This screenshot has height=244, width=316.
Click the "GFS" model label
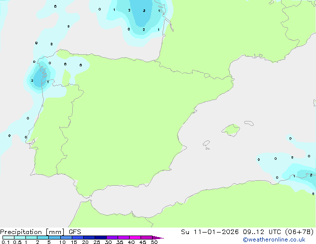point(75,232)
